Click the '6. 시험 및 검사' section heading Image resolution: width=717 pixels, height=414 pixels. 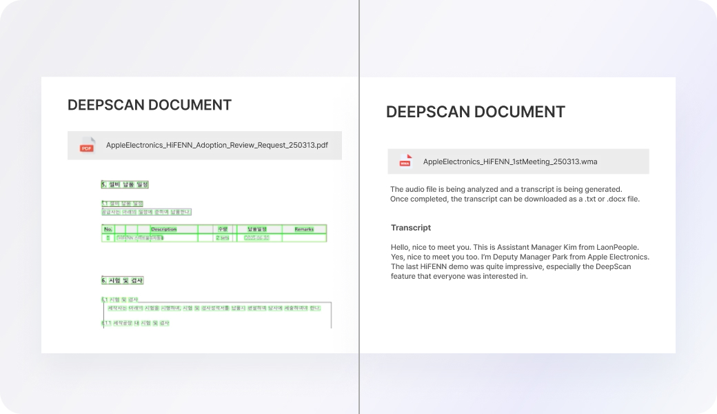[x=122, y=280]
